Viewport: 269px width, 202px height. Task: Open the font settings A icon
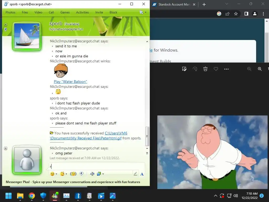142,174
